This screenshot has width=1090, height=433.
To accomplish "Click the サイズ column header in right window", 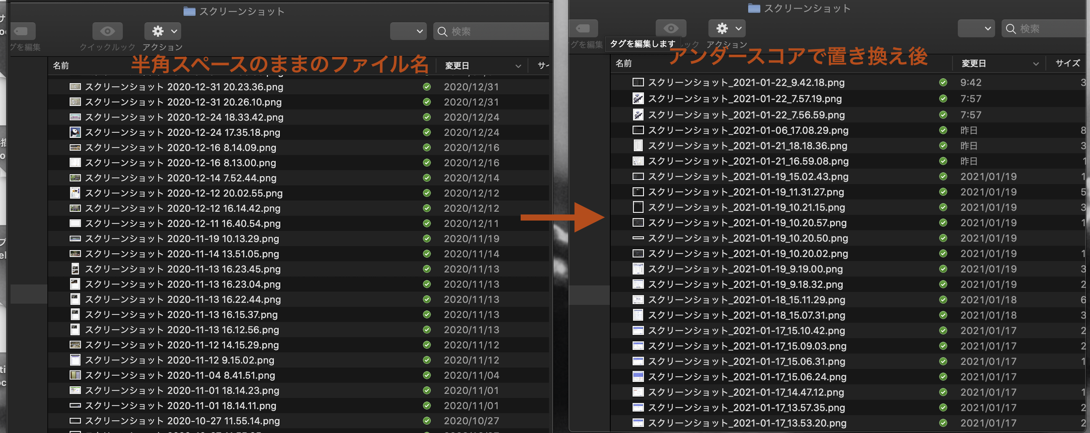I will (1067, 63).
